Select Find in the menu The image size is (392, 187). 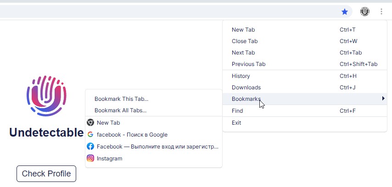click(237, 111)
